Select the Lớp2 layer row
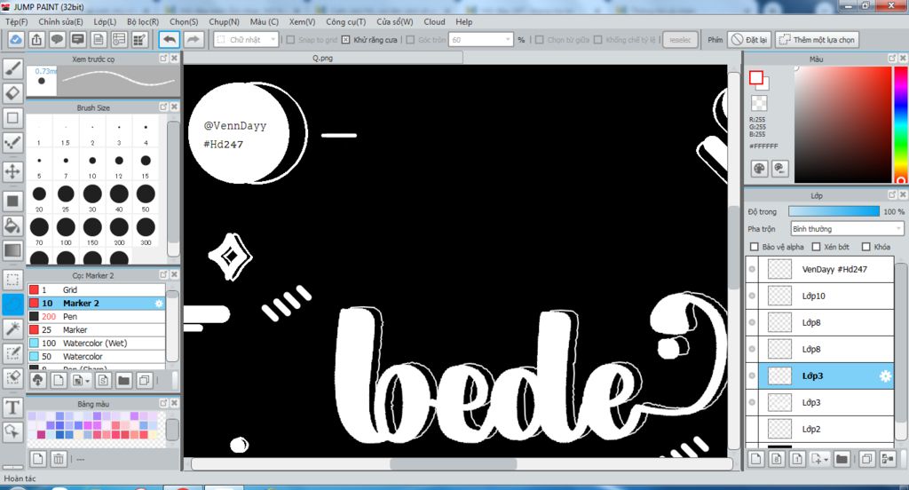The height and width of the screenshot is (490, 909). [819, 429]
